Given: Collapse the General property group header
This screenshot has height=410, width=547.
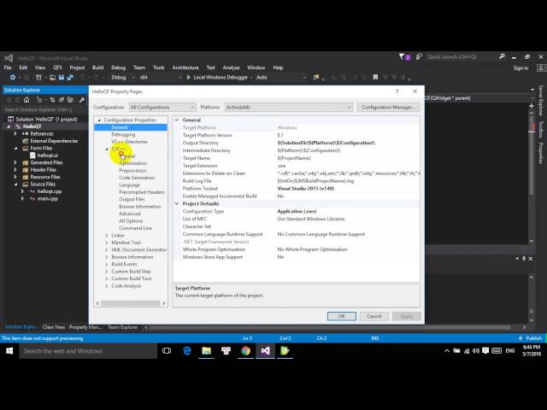Looking at the screenshot, I should coord(177,120).
